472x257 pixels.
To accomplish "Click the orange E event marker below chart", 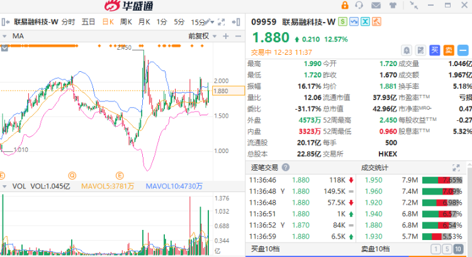I will 120,175.
